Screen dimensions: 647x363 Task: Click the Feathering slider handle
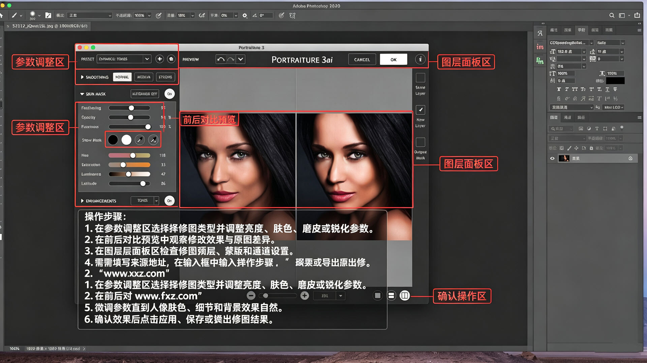(131, 108)
